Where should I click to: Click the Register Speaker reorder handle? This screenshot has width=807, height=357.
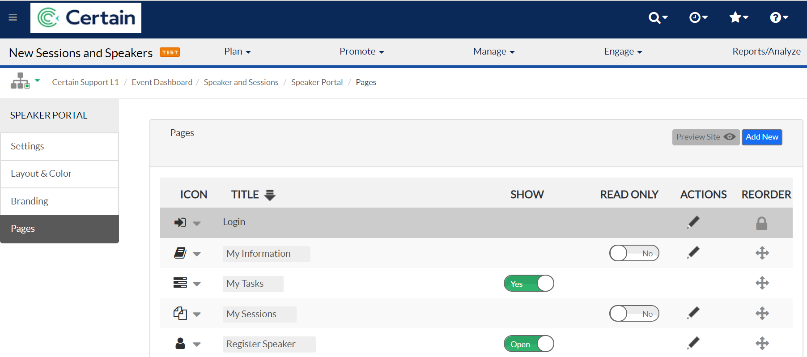[x=762, y=343]
